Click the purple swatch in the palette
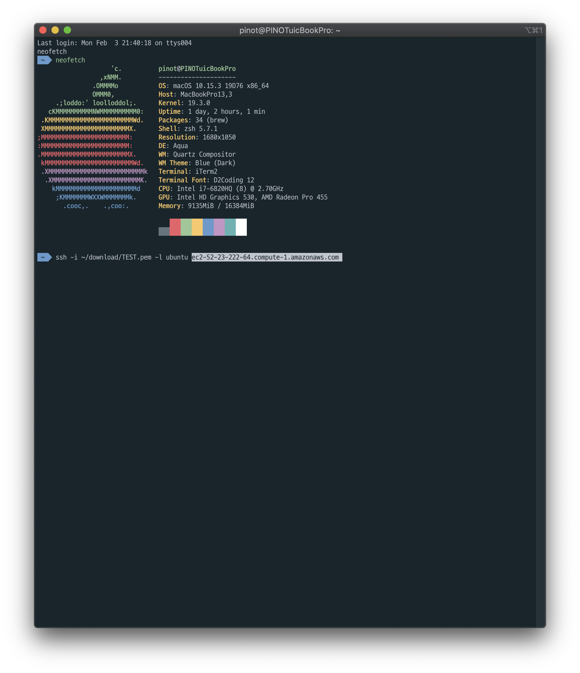This screenshot has width=580, height=673. tap(219, 227)
